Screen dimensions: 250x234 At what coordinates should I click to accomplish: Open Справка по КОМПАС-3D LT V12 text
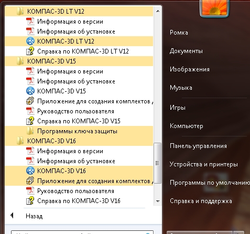tap(83, 51)
